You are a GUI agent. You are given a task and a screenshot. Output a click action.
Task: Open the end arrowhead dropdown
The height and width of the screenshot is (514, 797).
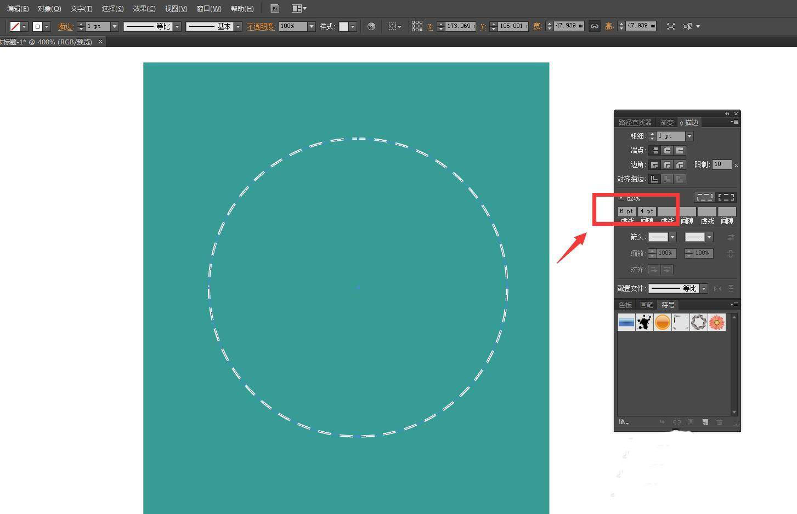(x=709, y=237)
